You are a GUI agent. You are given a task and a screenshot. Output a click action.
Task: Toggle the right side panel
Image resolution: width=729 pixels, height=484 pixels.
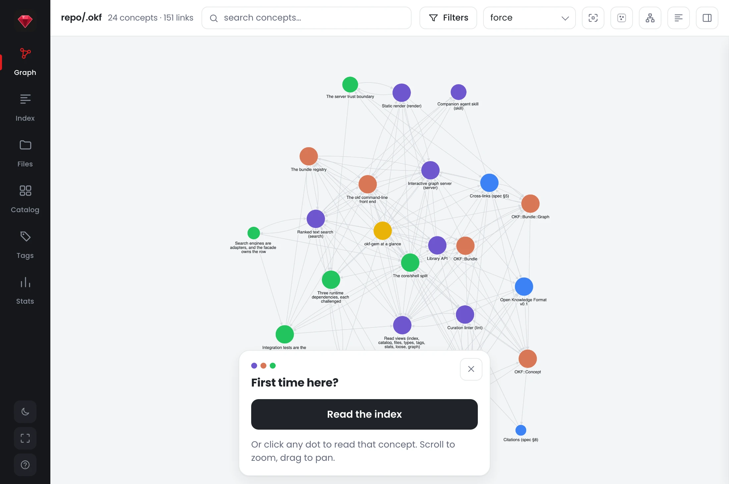pyautogui.click(x=707, y=18)
